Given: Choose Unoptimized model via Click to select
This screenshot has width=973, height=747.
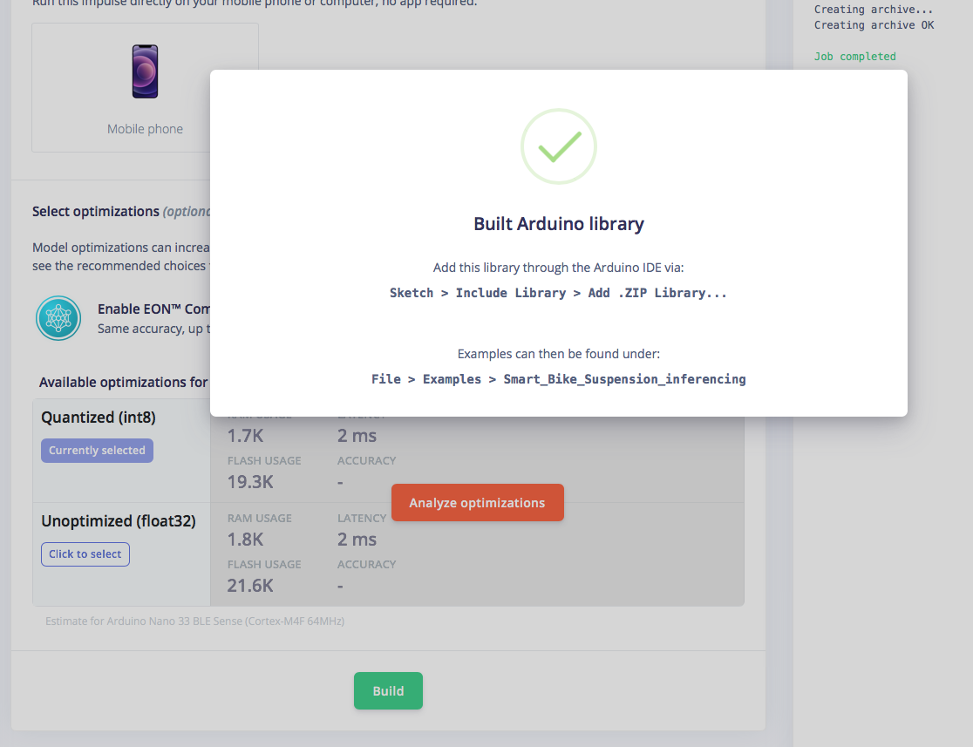Looking at the screenshot, I should coord(85,554).
